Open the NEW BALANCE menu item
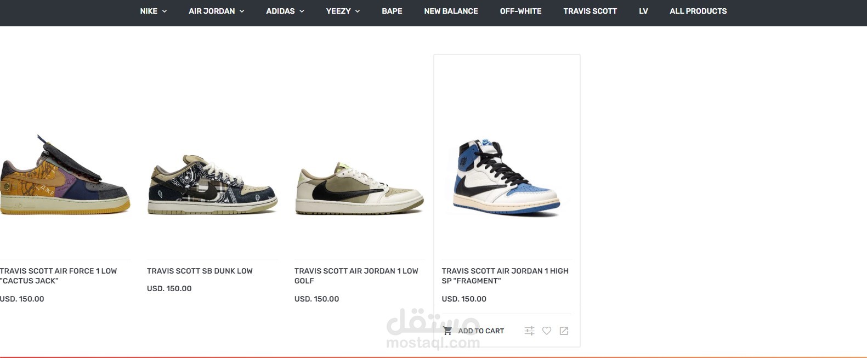Screen dimensions: 867x358 pyautogui.click(x=451, y=11)
